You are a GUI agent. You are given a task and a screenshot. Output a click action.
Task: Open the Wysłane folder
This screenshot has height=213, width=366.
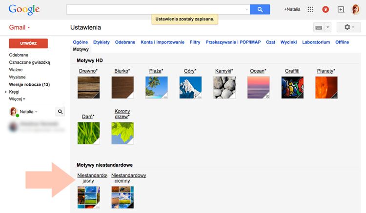coord(17,77)
